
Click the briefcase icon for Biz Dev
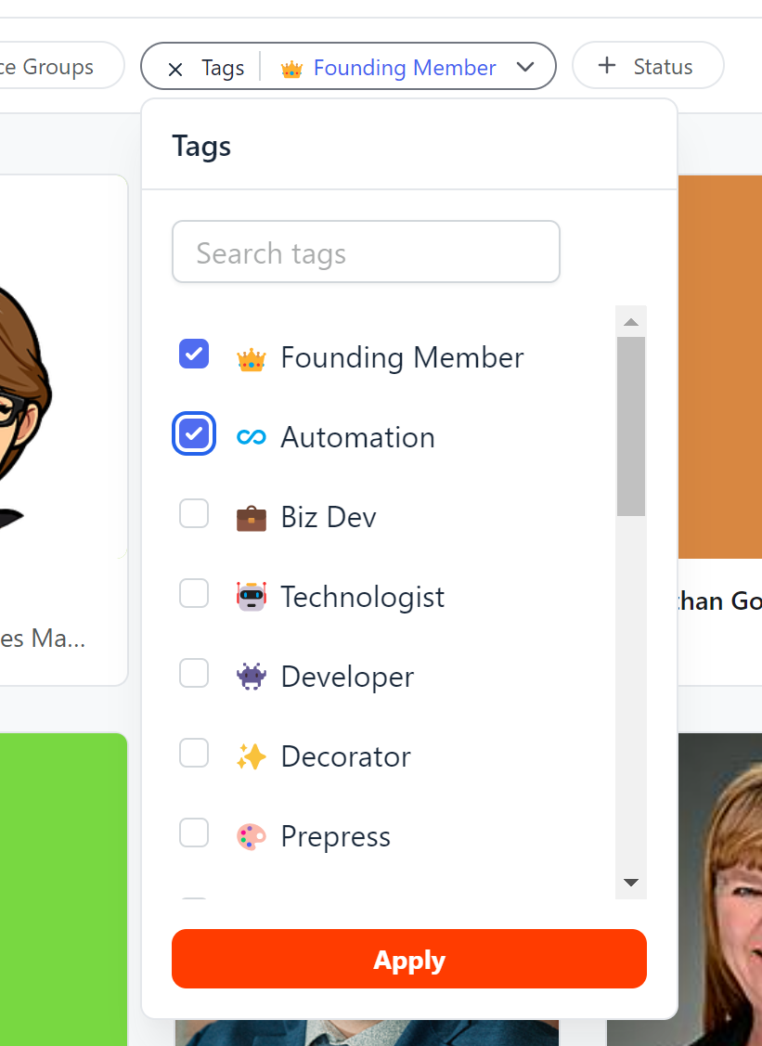pos(251,517)
